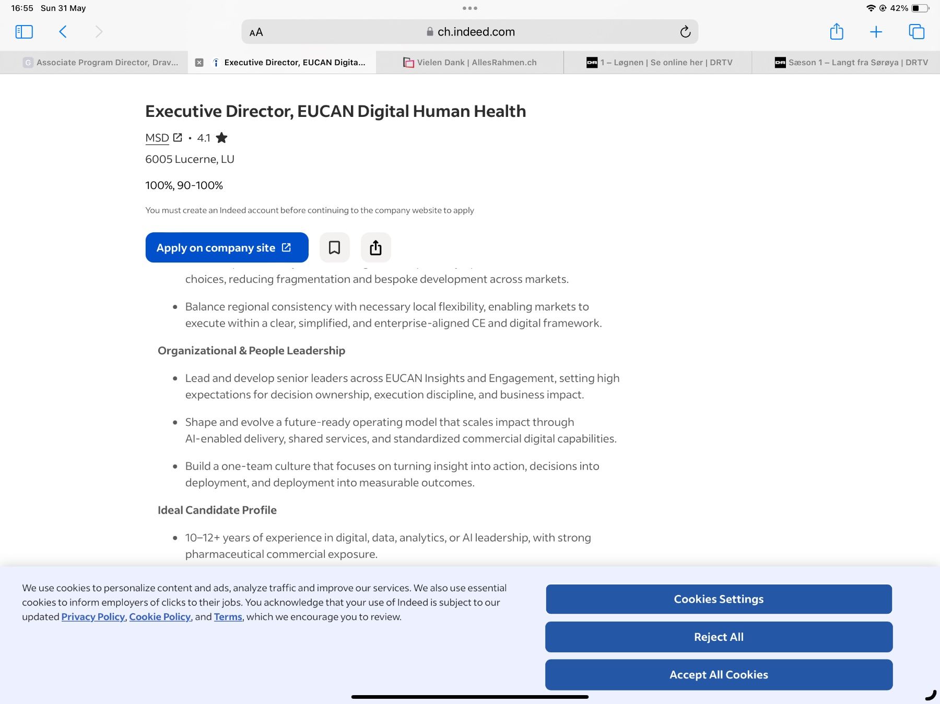This screenshot has width=940, height=704.
Task: Show the tab overview grid
Action: pos(916,32)
